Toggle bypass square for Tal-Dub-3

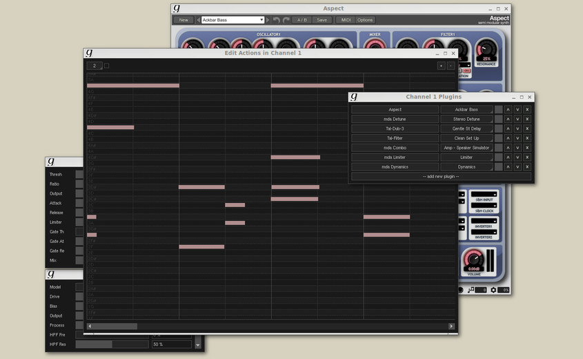click(x=499, y=128)
